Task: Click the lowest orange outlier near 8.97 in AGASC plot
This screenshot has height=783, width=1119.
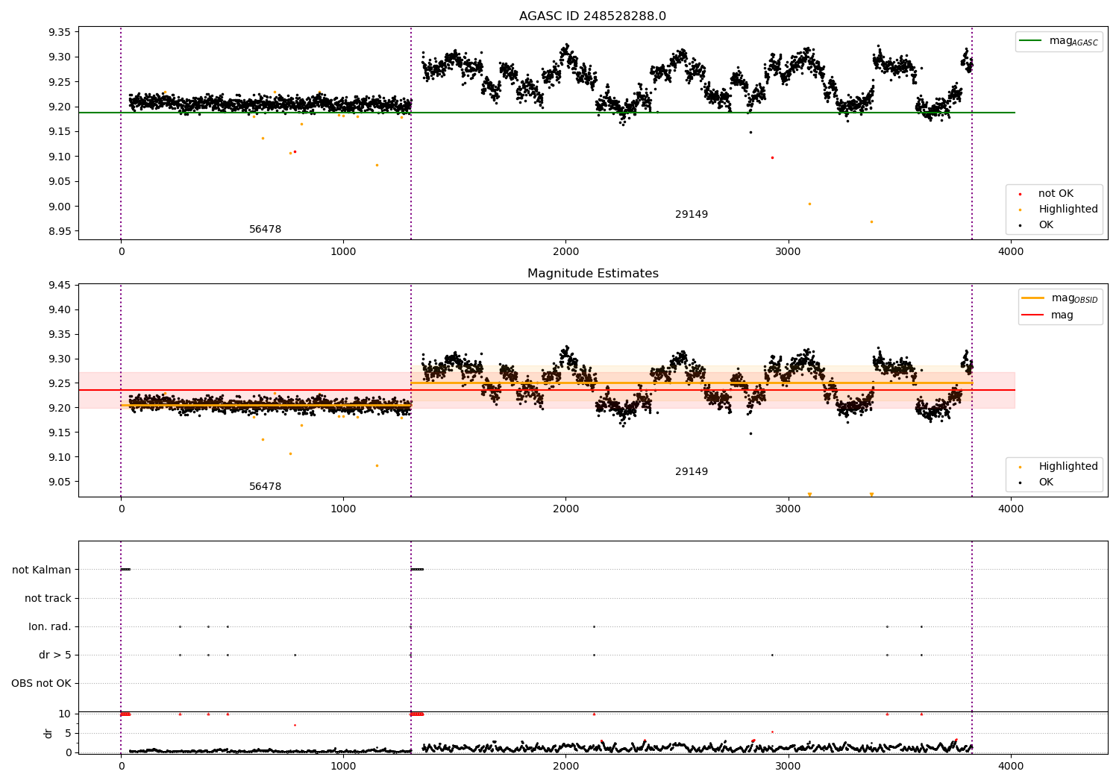Action: point(871,221)
